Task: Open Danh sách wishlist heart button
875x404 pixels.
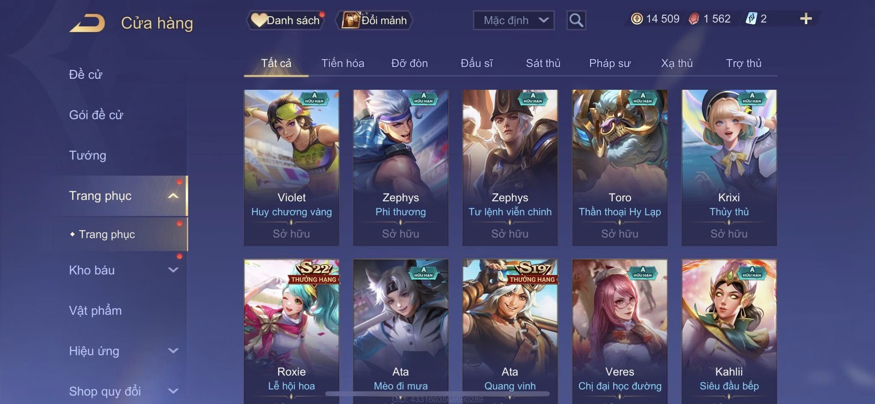Action: tap(285, 20)
